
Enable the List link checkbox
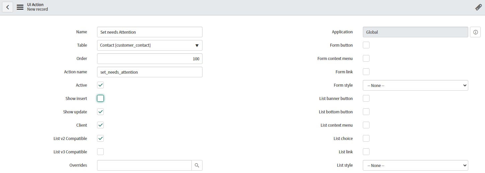pyautogui.click(x=366, y=152)
